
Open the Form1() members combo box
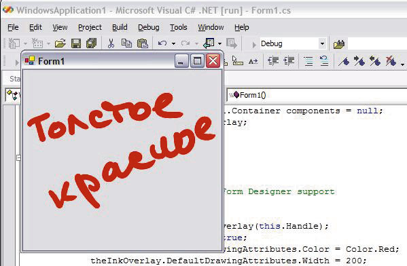pyautogui.click(x=317, y=95)
